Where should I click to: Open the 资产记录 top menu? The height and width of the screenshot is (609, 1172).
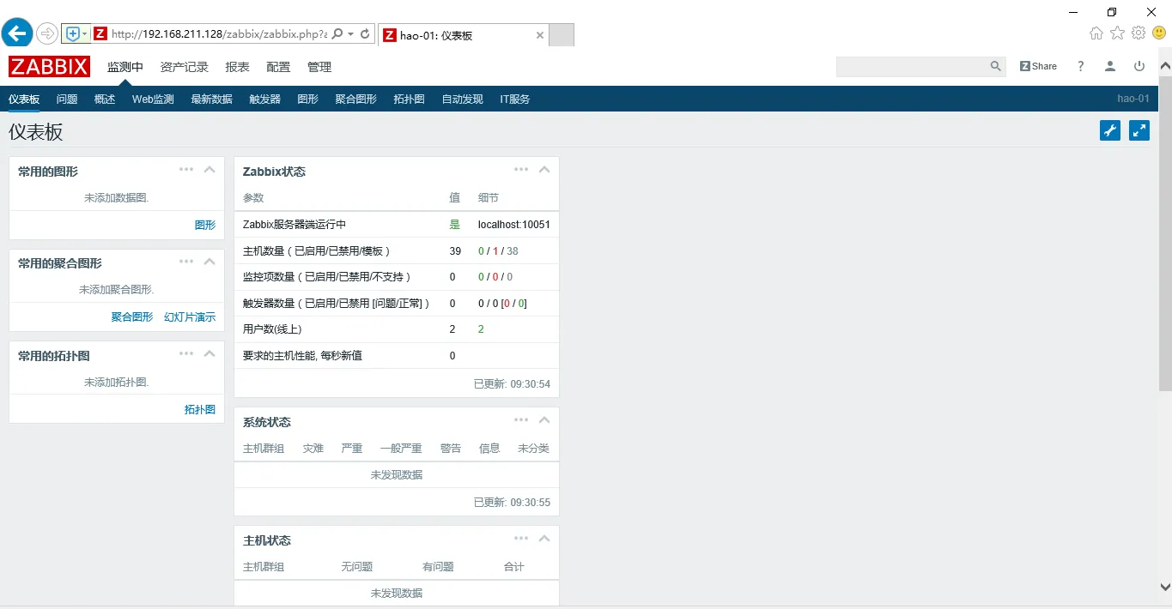pyautogui.click(x=185, y=67)
